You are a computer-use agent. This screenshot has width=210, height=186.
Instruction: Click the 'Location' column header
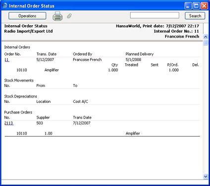[44, 101]
